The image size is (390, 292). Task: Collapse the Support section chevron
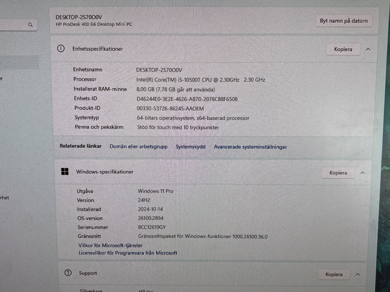tap(357, 274)
